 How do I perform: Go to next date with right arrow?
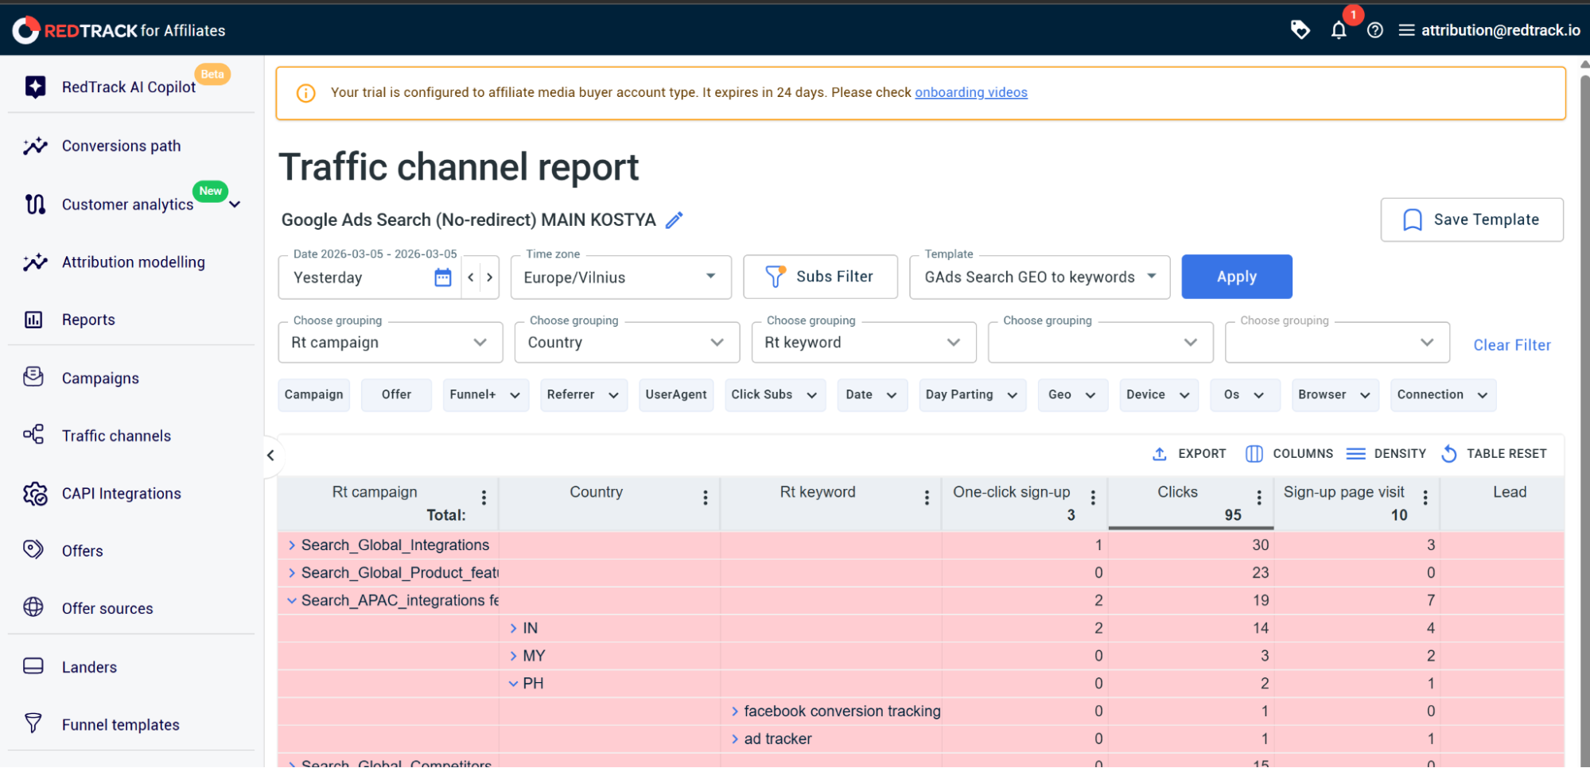point(490,277)
